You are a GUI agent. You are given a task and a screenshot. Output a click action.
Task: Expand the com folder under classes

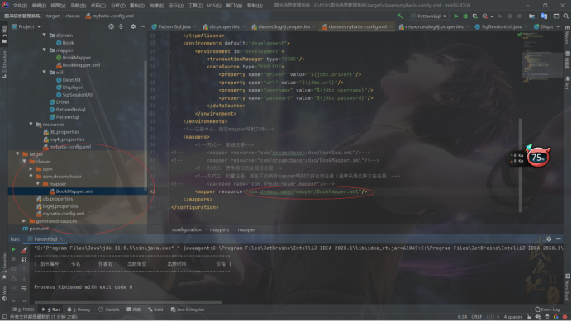(31, 169)
